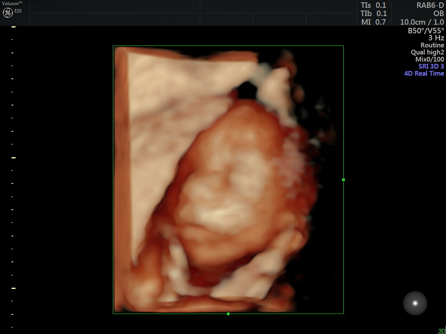Viewport: 446px width, 334px height.
Task: Click the 'E10' model label
Action: pyautogui.click(x=17, y=11)
